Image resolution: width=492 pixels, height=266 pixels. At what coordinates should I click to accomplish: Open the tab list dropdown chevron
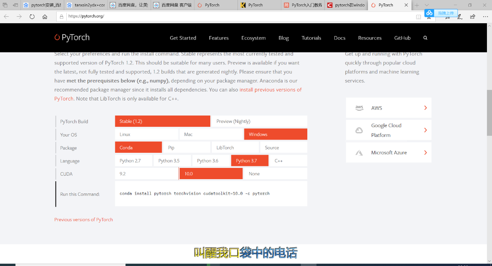[x=427, y=5]
